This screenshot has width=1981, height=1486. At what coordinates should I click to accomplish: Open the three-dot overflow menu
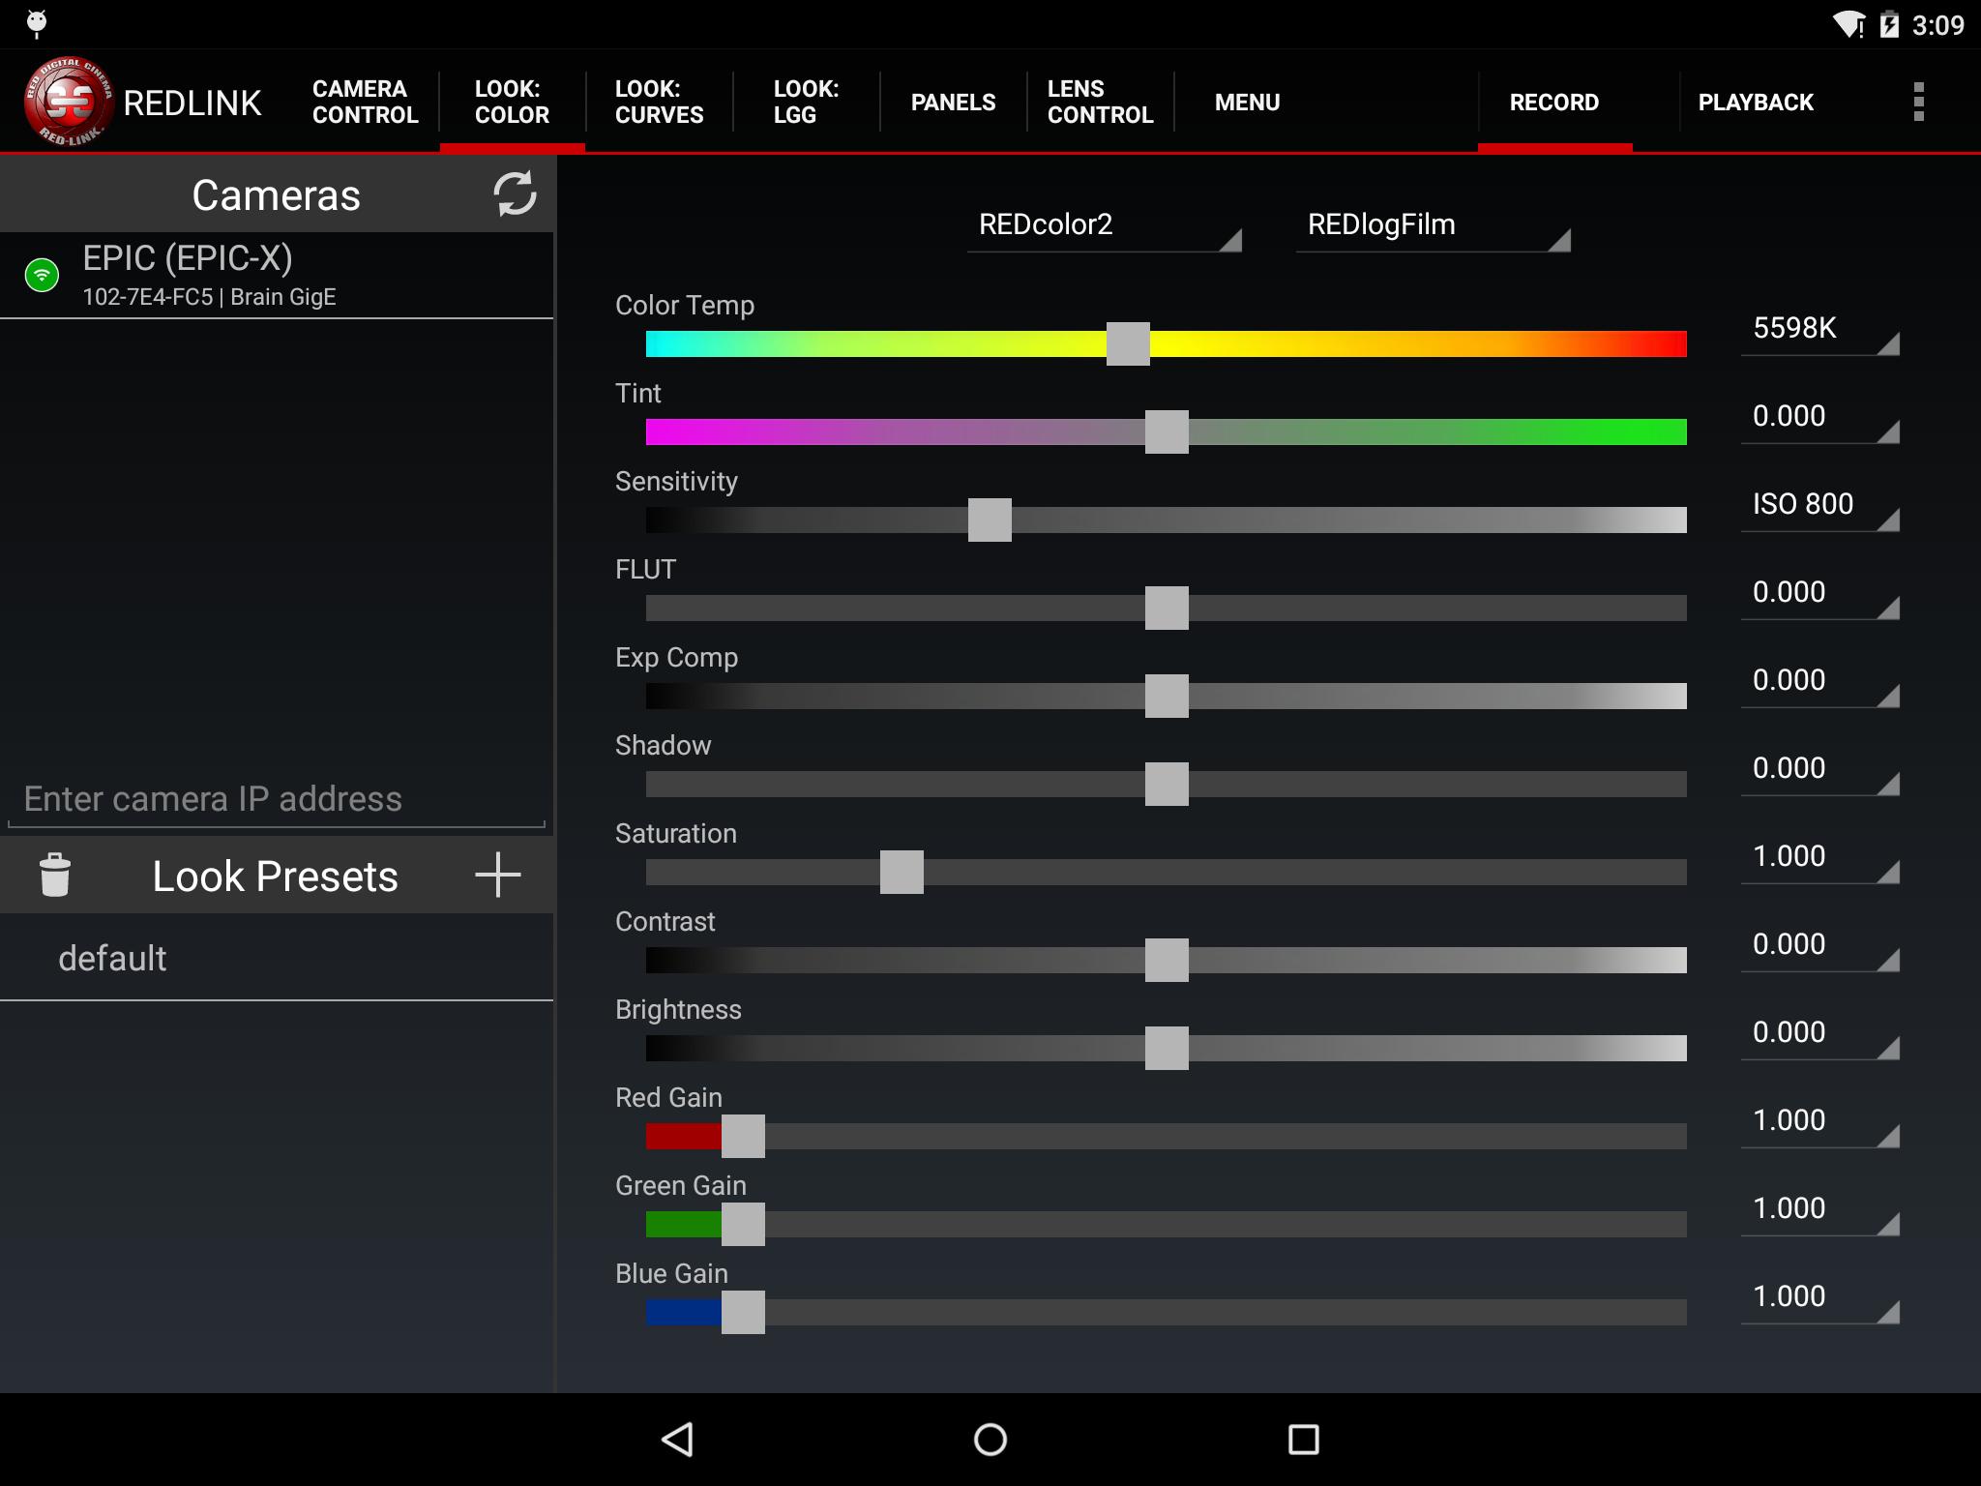pos(1919,102)
